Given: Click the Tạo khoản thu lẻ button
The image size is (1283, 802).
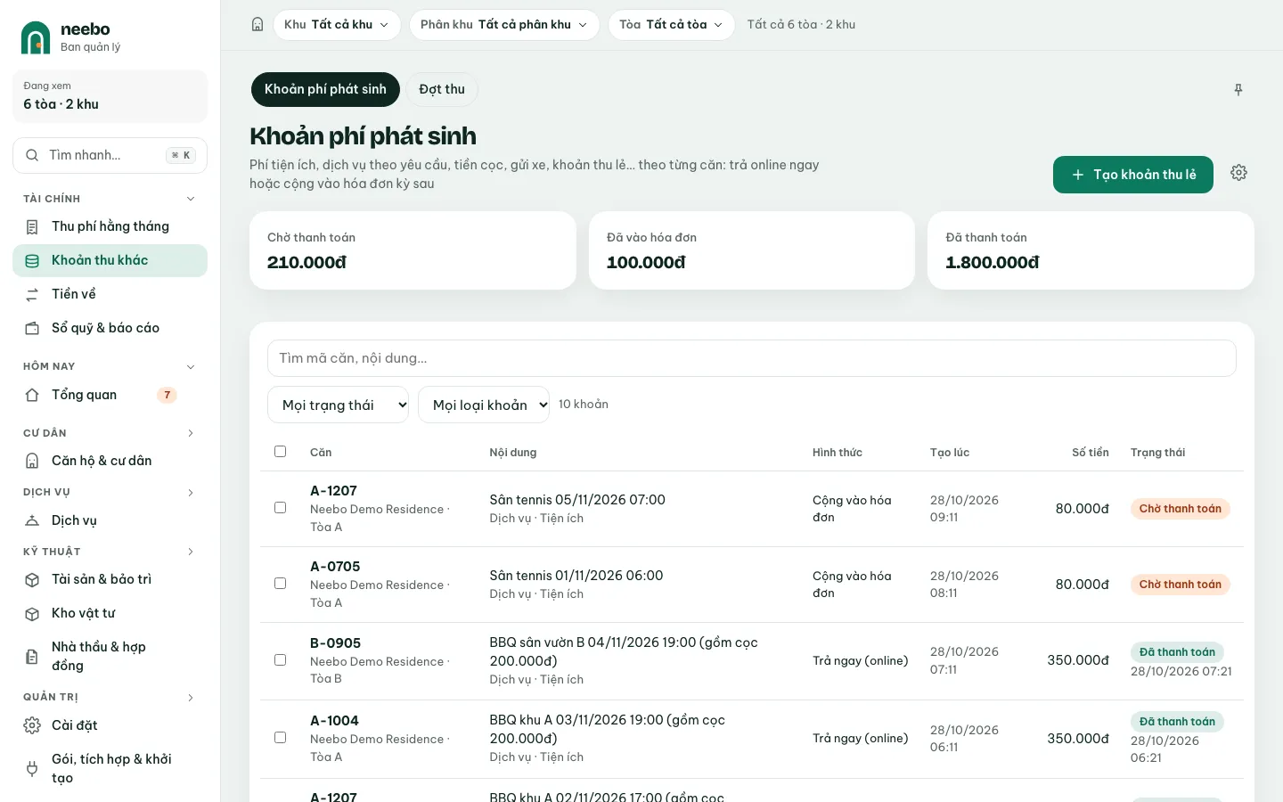Looking at the screenshot, I should pos(1133,175).
